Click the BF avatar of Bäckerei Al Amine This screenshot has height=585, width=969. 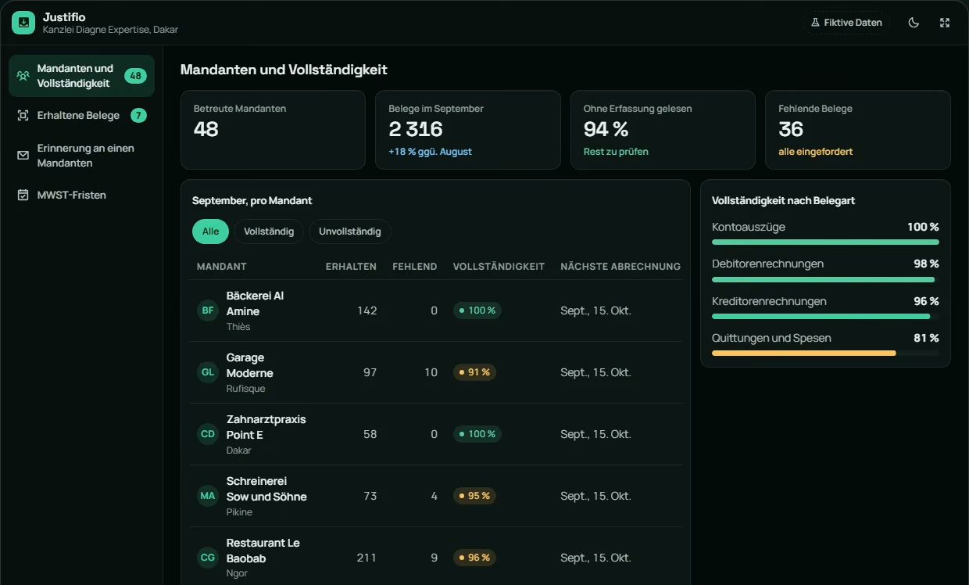point(208,310)
